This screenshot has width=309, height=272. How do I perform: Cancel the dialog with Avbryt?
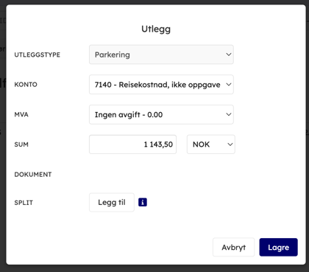click(234, 247)
